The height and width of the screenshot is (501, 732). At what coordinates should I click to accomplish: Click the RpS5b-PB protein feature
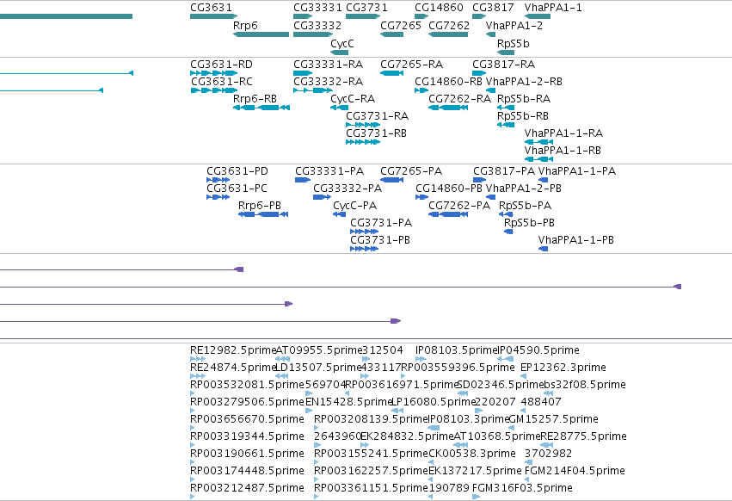click(508, 232)
